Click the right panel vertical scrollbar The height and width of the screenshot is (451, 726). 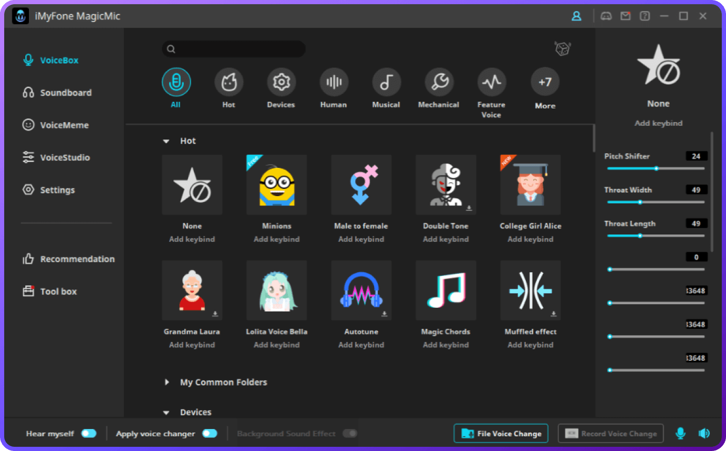point(712,191)
